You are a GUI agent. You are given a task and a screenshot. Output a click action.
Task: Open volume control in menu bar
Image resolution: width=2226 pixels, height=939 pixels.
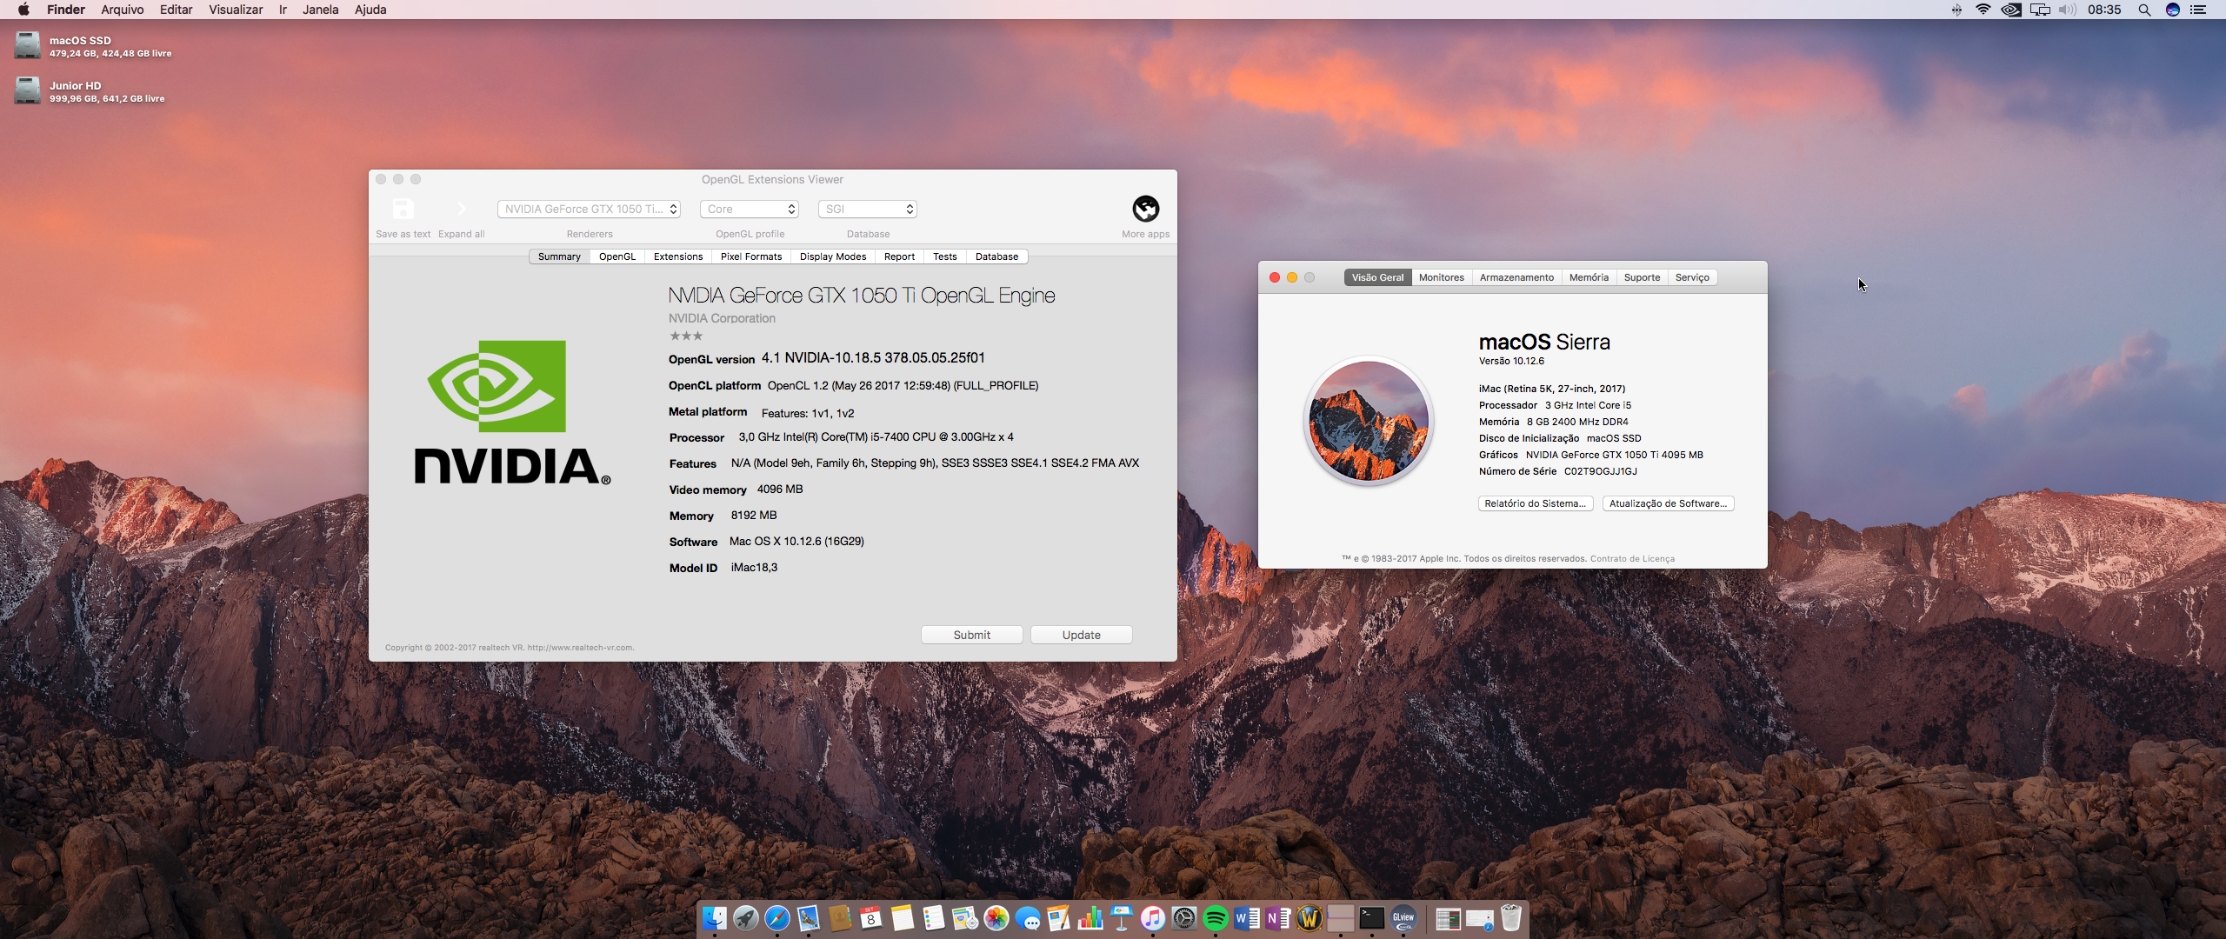tap(2068, 10)
